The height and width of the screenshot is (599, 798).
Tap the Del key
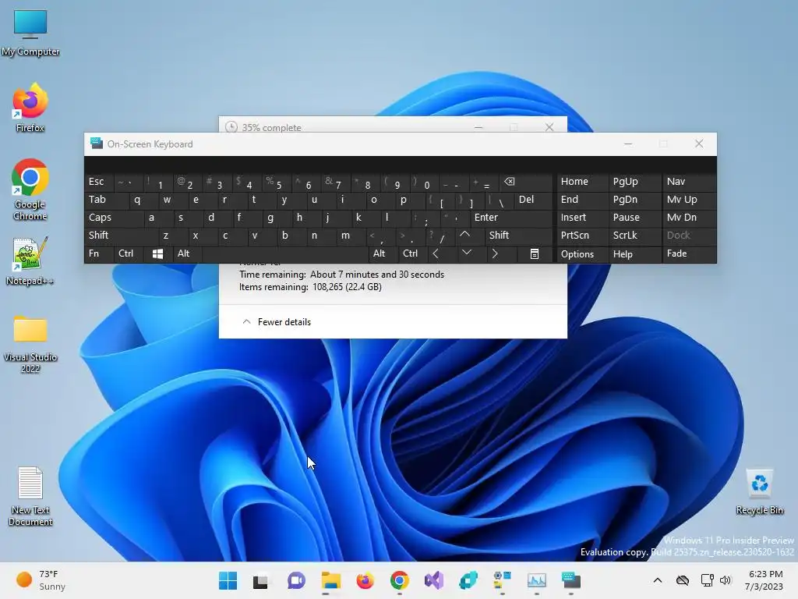tap(533, 199)
